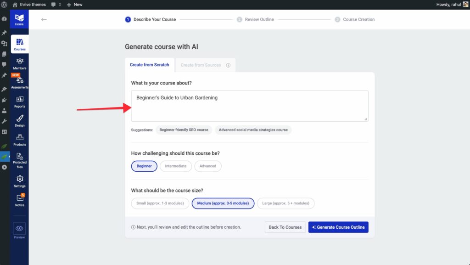The image size is (470, 265).
Task: Open the New menu in admin bar
Action: pyautogui.click(x=74, y=5)
